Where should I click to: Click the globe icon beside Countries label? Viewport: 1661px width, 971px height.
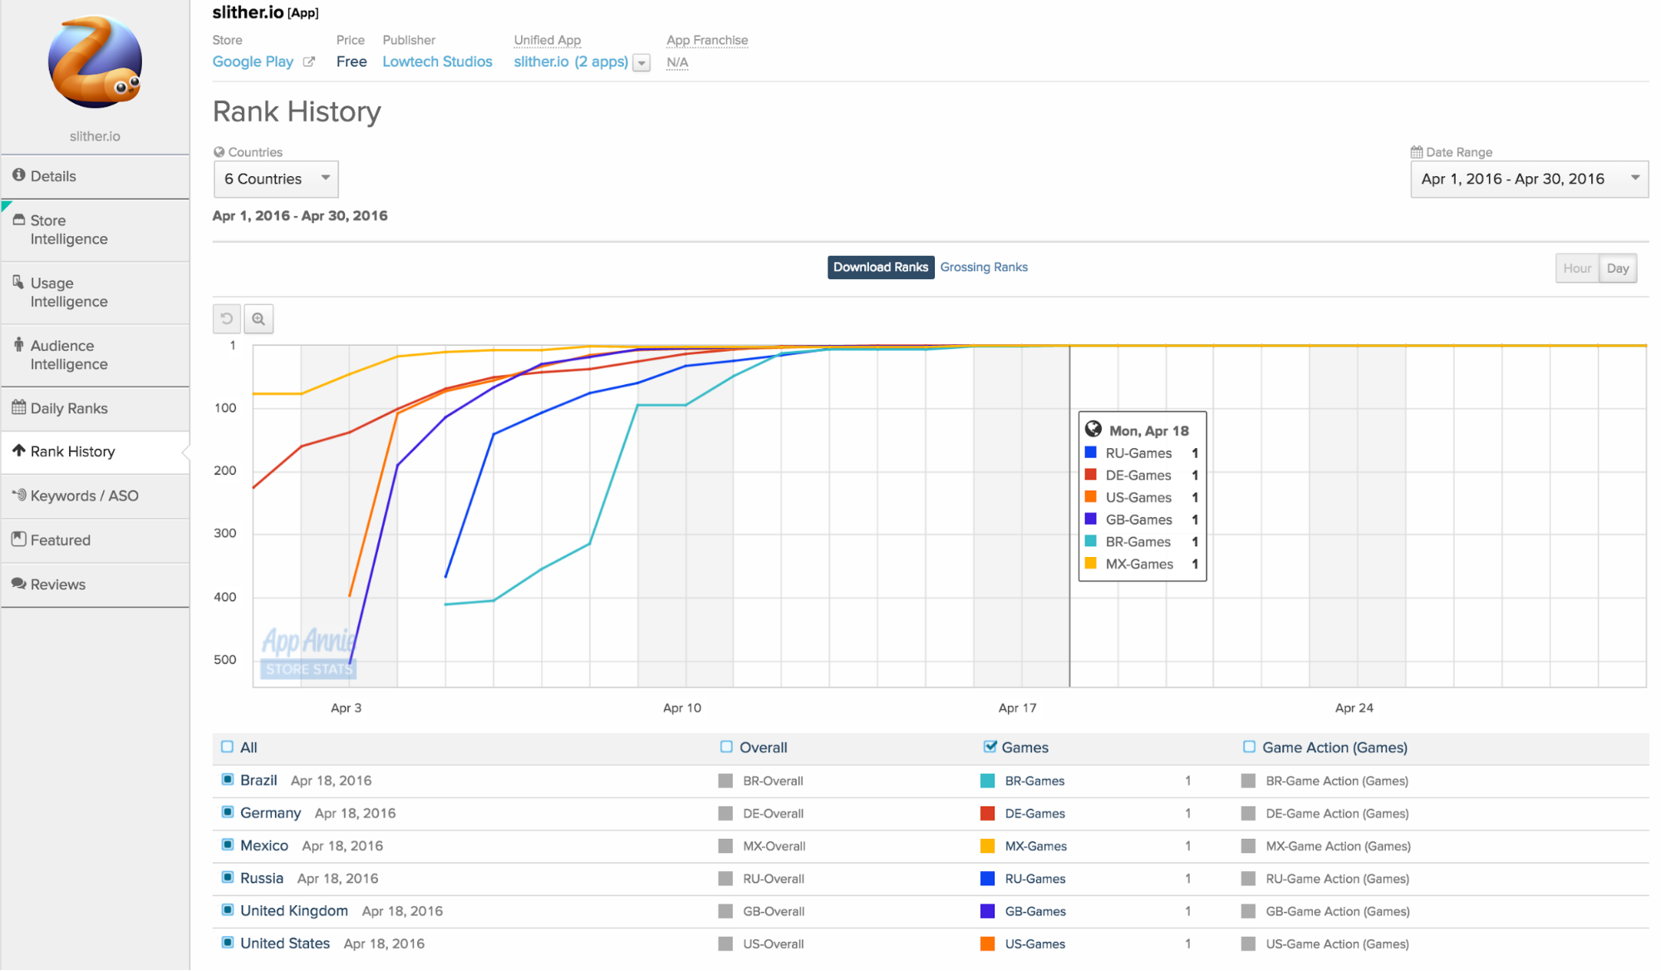point(219,152)
